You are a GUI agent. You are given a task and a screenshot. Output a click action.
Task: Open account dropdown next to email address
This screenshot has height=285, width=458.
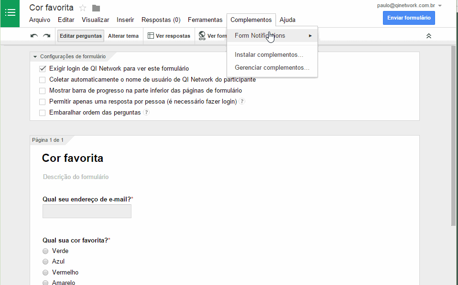click(x=440, y=6)
